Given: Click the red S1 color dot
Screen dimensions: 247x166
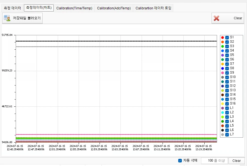Looking at the screenshot, I should point(223,38).
